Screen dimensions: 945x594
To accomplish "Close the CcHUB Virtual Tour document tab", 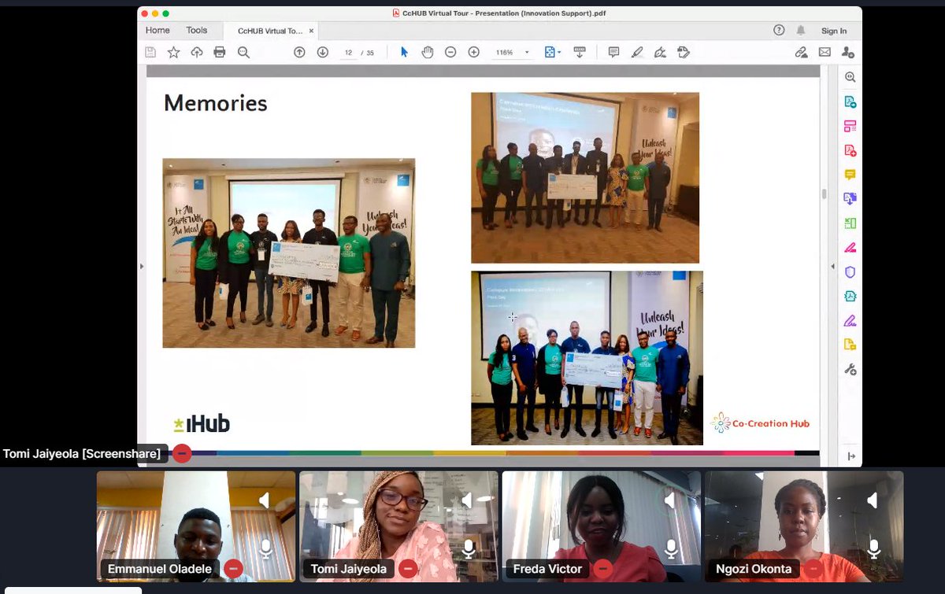I will 312,31.
